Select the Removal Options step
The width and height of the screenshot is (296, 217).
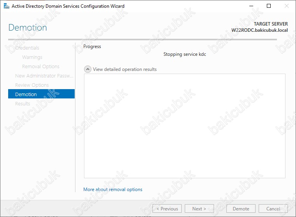pyautogui.click(x=40, y=66)
